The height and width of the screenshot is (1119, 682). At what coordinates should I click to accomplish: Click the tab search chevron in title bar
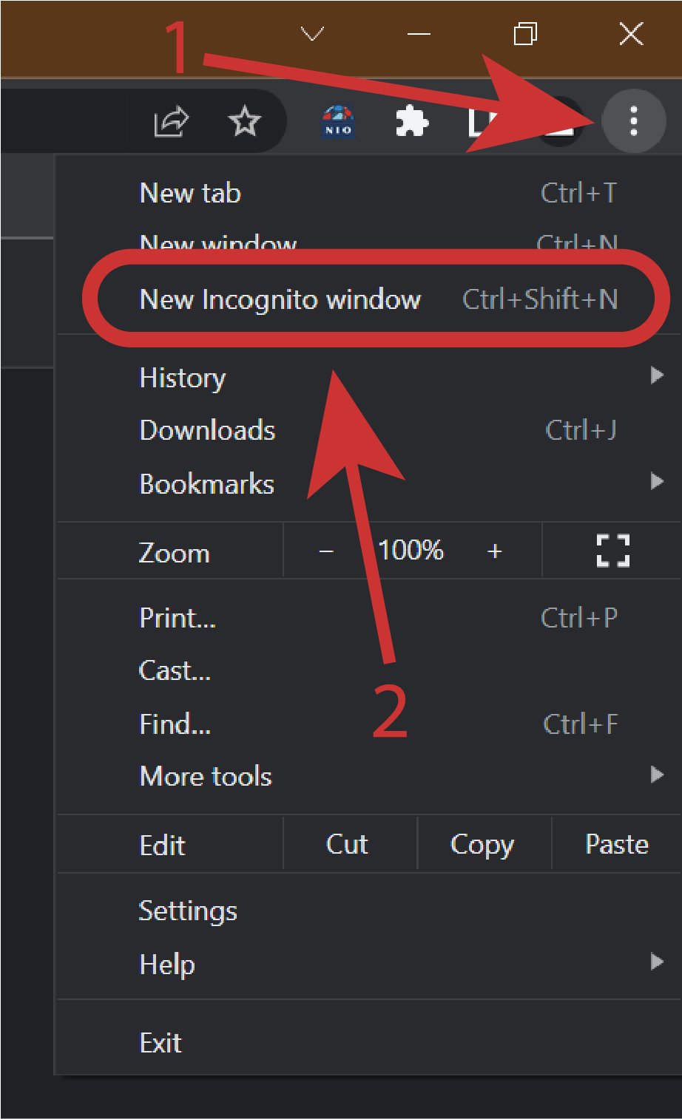[x=313, y=34]
